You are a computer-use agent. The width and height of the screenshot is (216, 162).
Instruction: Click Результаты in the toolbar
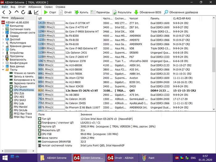point(122,12)
